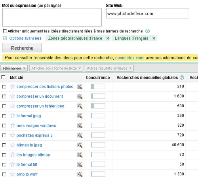Image resolution: width=198 pixels, height=177 pixels.
Task: Star the keyword le format jpeg
Action: point(13,116)
